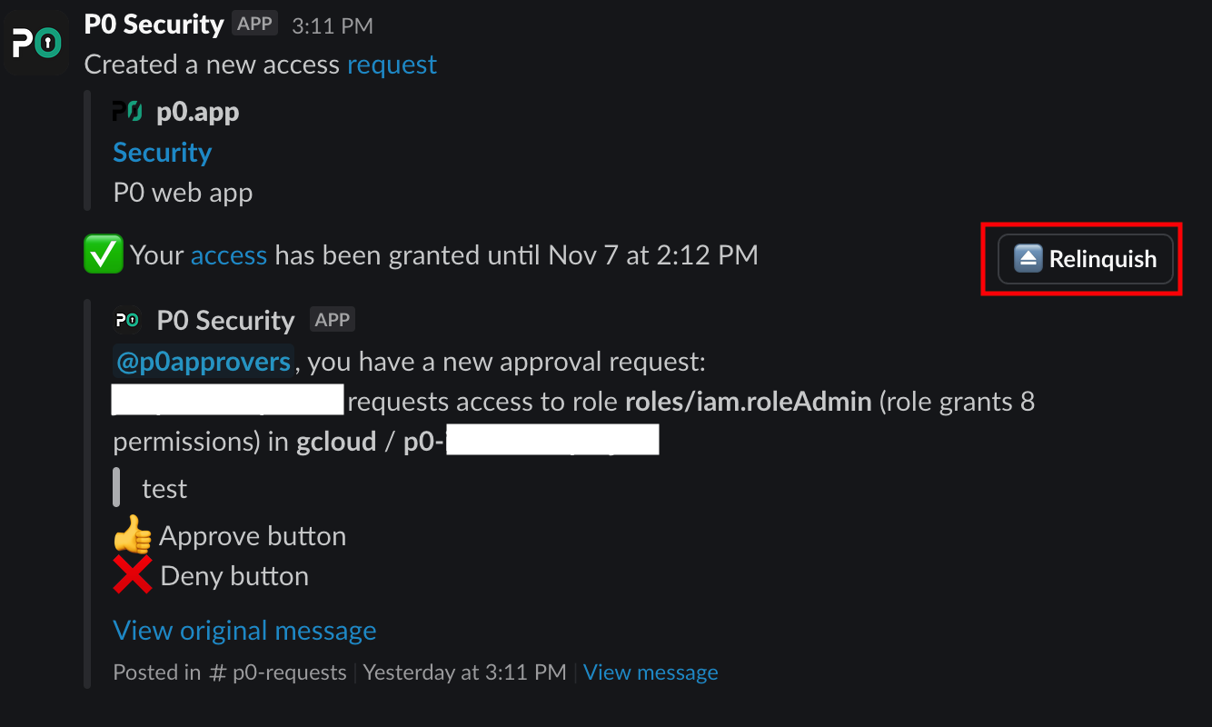The image size is (1212, 727).
Task: Click the APP badge beside the top sender name
Action: pyautogui.click(x=254, y=24)
